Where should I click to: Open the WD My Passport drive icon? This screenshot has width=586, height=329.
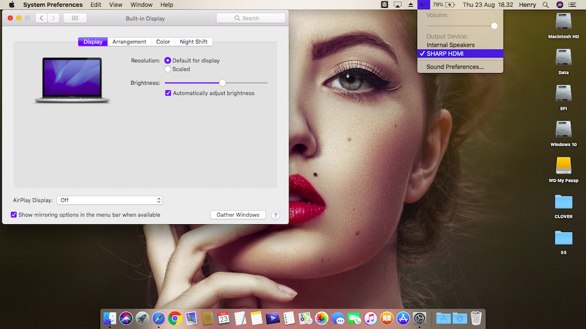pos(563,166)
